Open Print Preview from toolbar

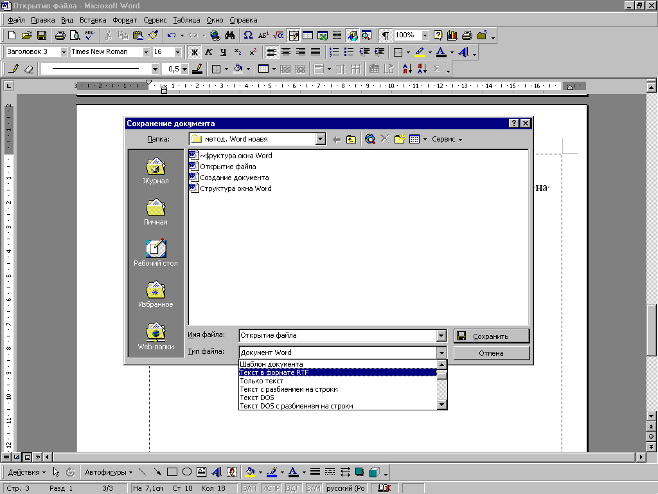pos(75,35)
